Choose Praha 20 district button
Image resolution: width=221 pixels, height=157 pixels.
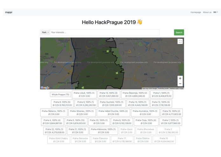(x=99, y=122)
